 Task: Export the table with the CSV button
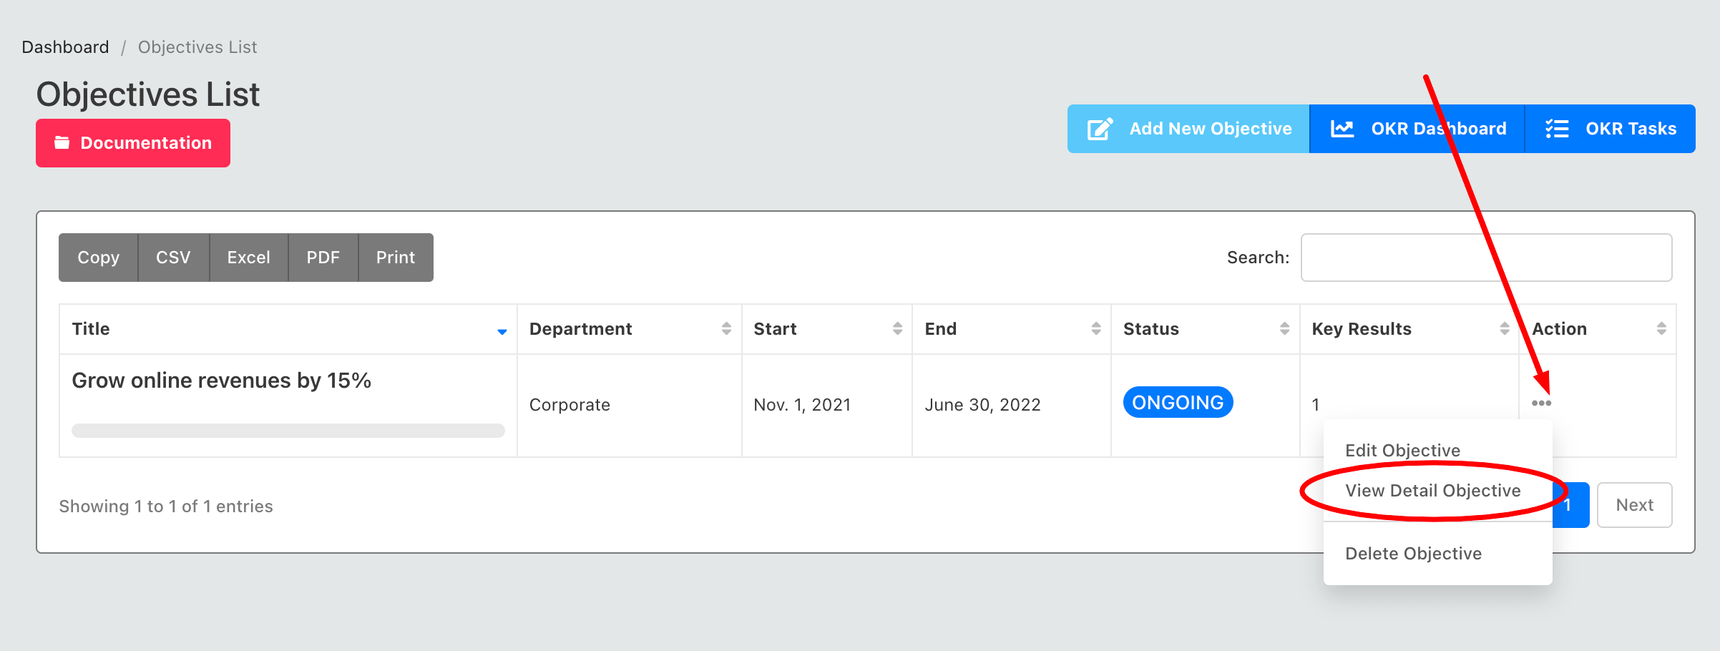pos(173,258)
